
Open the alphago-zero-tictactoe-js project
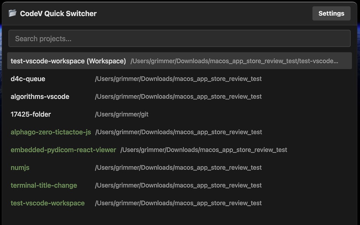pos(51,132)
